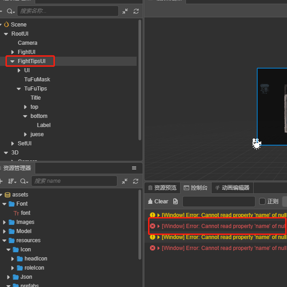Select the Images folder icon
The image size is (287, 287).
[12, 222]
